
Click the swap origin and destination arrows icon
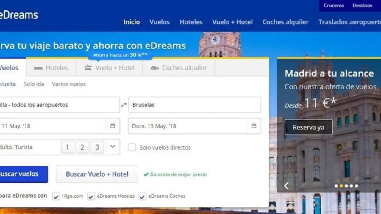pyautogui.click(x=124, y=105)
